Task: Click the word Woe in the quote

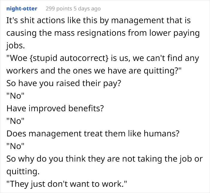Action: [17, 58]
